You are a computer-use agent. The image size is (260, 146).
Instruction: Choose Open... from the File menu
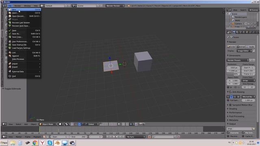(x=24, y=13)
